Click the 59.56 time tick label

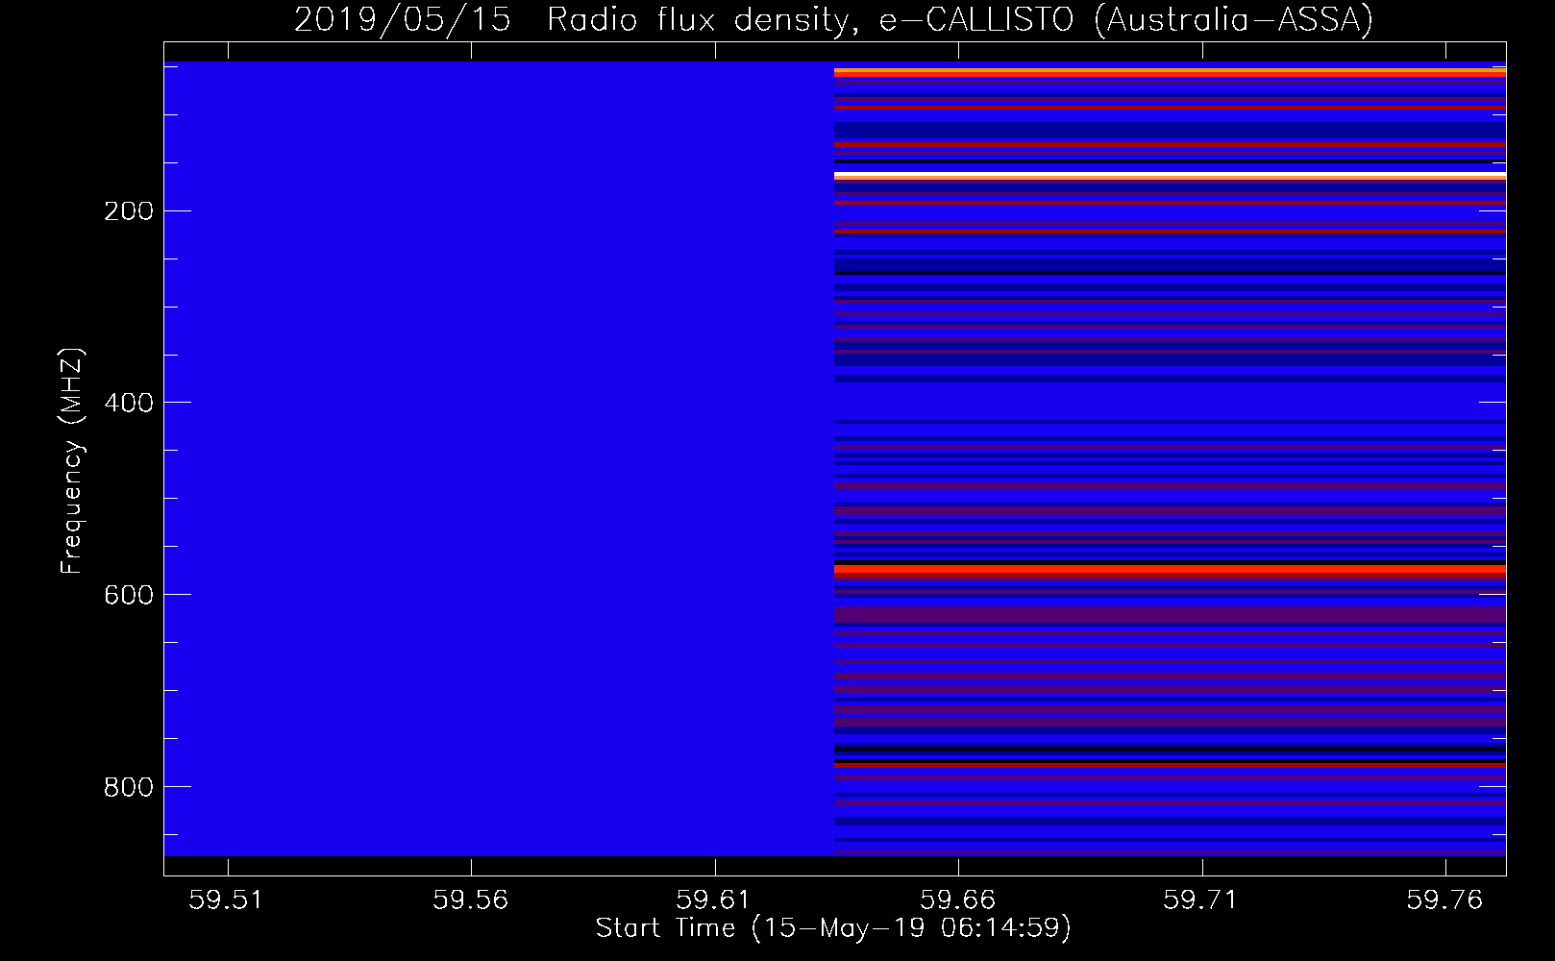click(x=471, y=899)
